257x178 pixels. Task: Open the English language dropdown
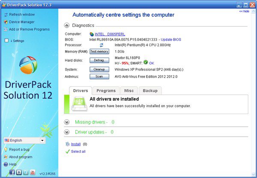coord(42,140)
